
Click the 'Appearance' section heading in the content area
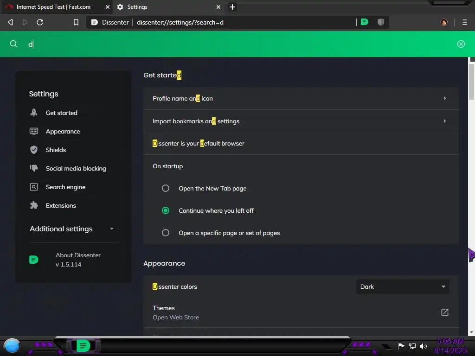click(164, 263)
